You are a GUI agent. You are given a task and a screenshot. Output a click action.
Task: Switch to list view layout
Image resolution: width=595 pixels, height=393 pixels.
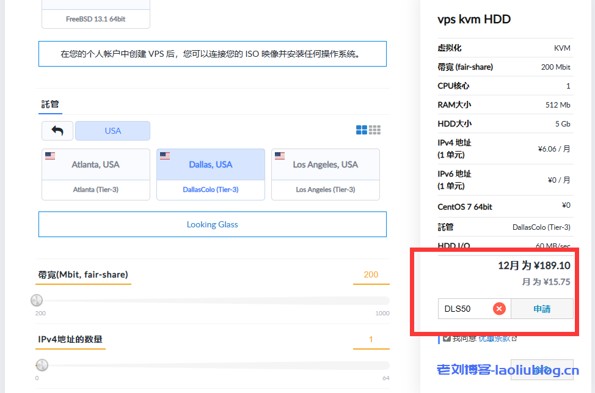(374, 130)
